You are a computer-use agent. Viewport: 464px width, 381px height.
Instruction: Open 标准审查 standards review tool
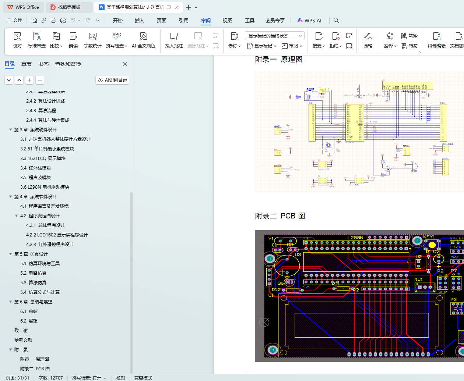point(37,40)
